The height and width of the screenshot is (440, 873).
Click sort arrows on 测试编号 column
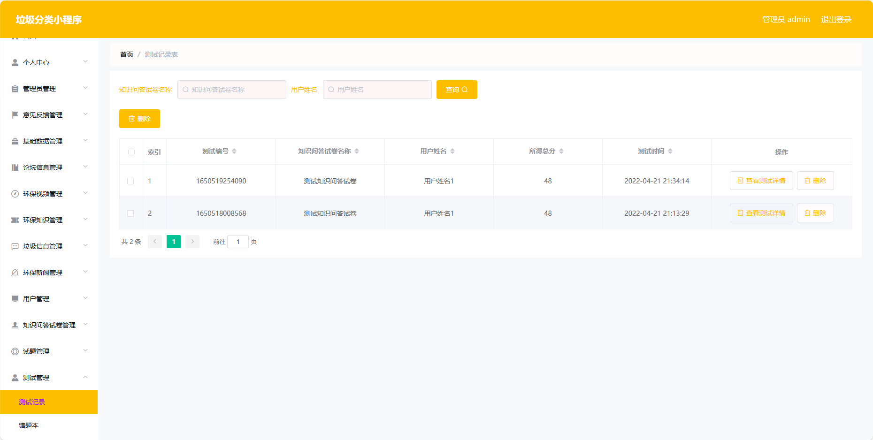(234, 151)
